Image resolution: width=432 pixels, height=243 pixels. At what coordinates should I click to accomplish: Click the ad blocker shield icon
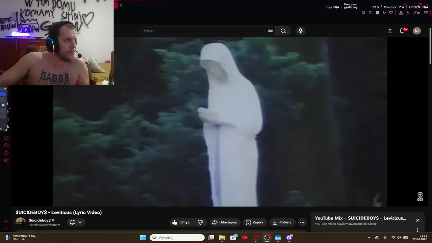(x=377, y=13)
